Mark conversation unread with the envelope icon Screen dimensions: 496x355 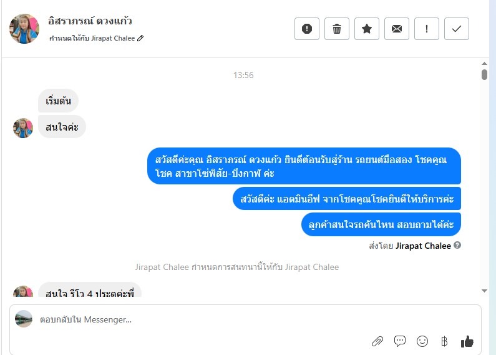[397, 29]
